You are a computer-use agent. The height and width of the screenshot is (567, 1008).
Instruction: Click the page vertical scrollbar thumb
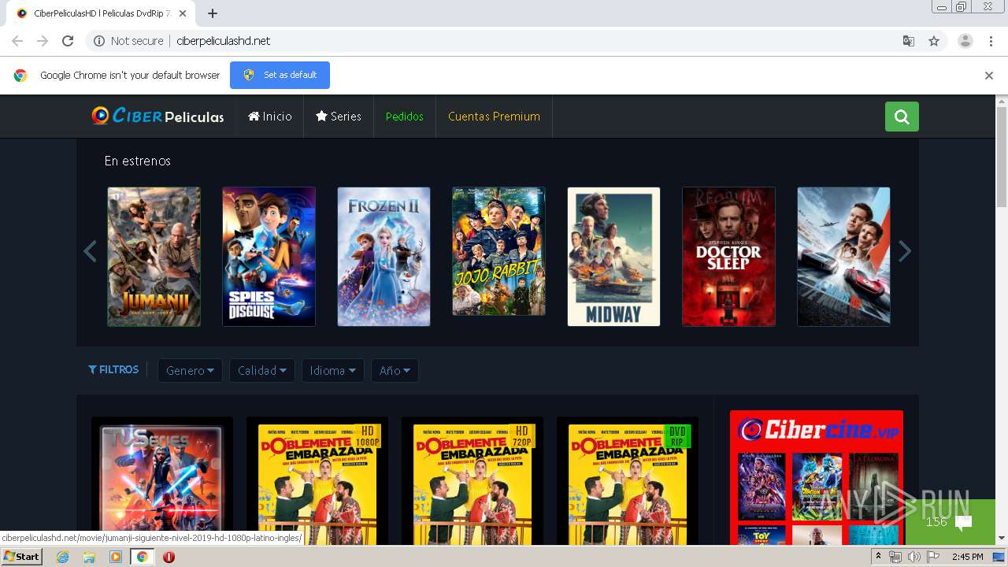1002,156
